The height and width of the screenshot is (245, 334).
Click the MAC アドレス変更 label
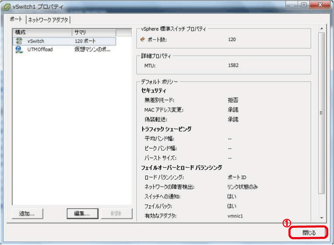tap(164, 110)
